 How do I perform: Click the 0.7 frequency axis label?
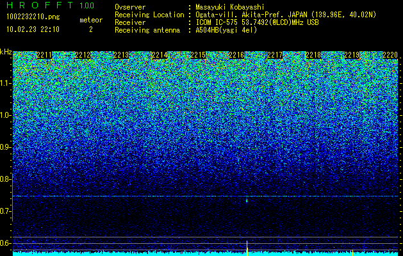(x=5, y=211)
